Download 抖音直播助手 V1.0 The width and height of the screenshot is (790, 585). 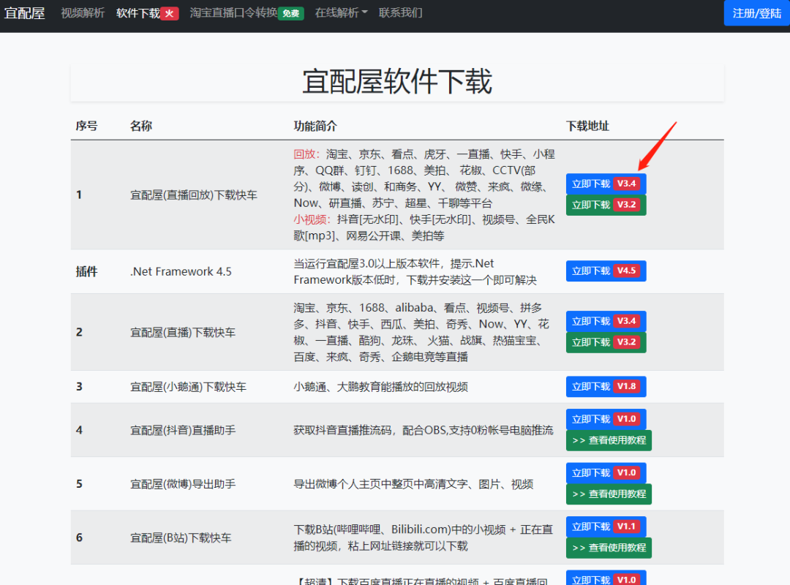[x=606, y=418]
